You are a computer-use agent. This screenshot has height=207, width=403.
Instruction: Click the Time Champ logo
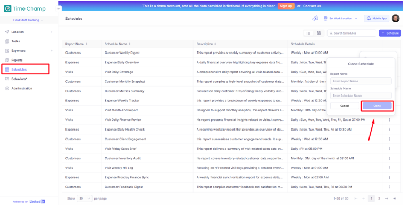click(x=24, y=8)
